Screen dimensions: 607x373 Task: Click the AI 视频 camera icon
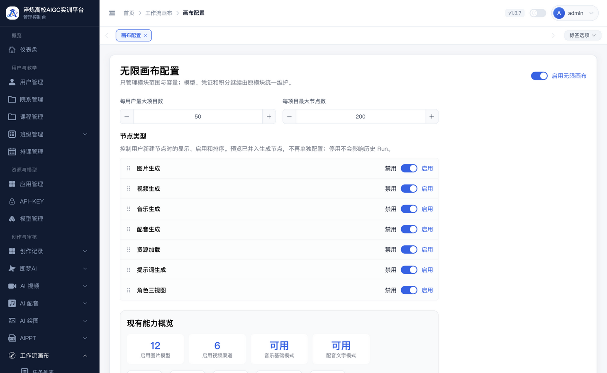pos(12,286)
